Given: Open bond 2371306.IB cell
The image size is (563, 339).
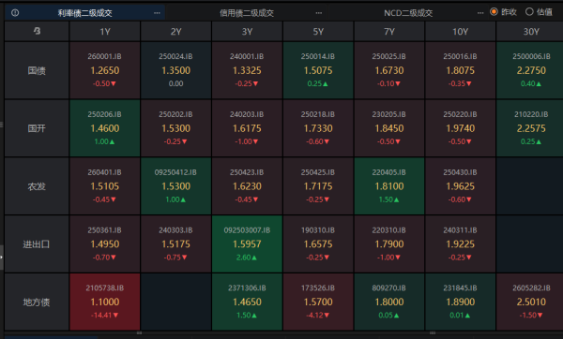Looking at the screenshot, I should pos(247,302).
